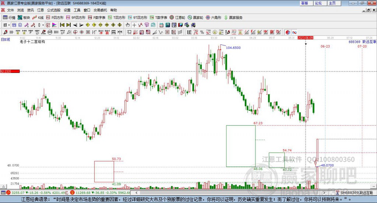This screenshot has height=203, width=377.
Task: Click the leftmost yellow diamond arrow icon
Action: [88, 25]
